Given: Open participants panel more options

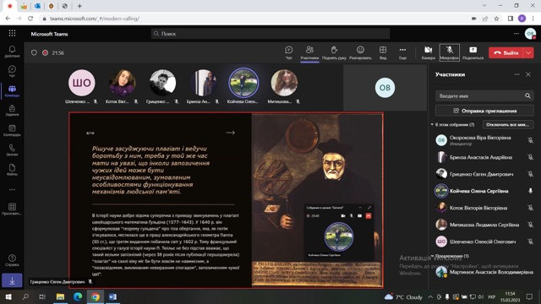Looking at the screenshot, I should coord(516,74).
